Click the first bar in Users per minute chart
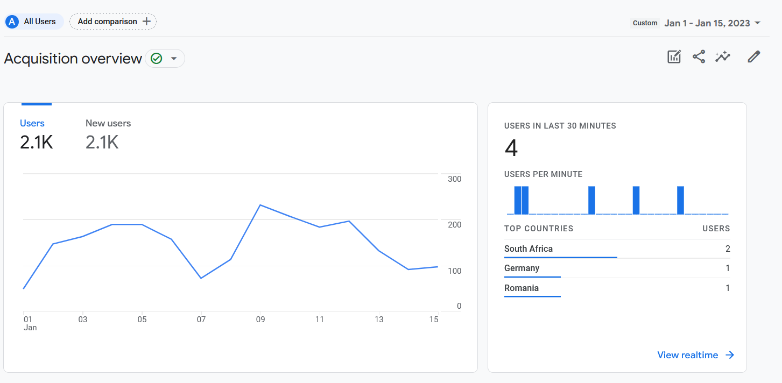782x383 pixels. click(x=518, y=200)
